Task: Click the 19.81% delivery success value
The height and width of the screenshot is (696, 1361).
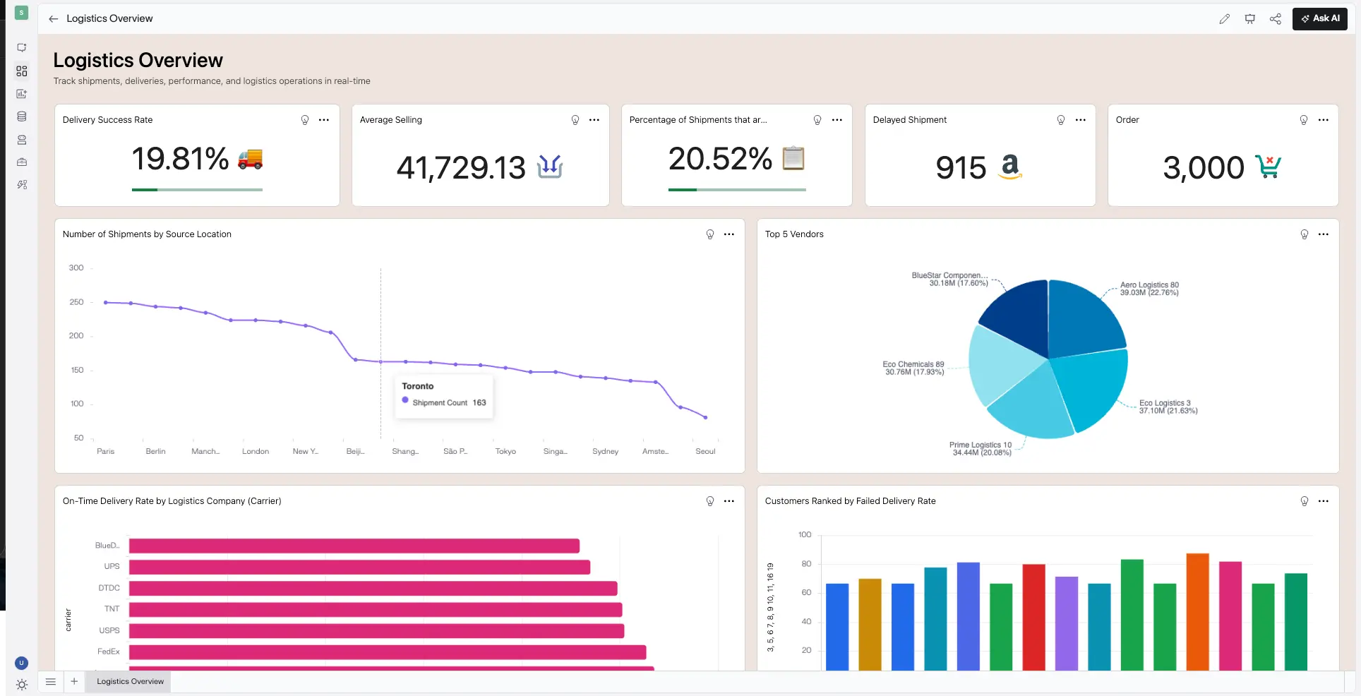Action: click(x=181, y=159)
